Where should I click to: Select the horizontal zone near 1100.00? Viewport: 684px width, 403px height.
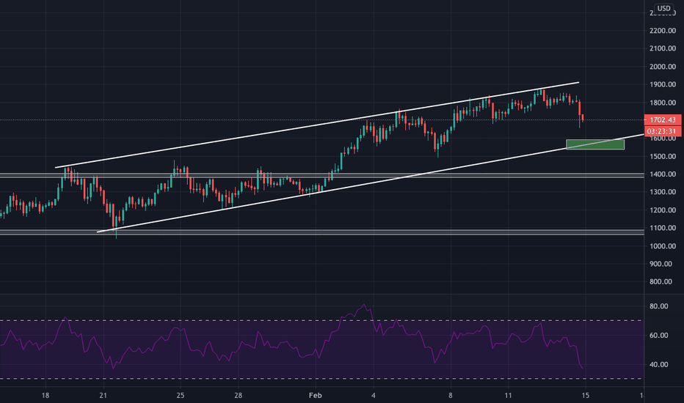click(x=322, y=232)
